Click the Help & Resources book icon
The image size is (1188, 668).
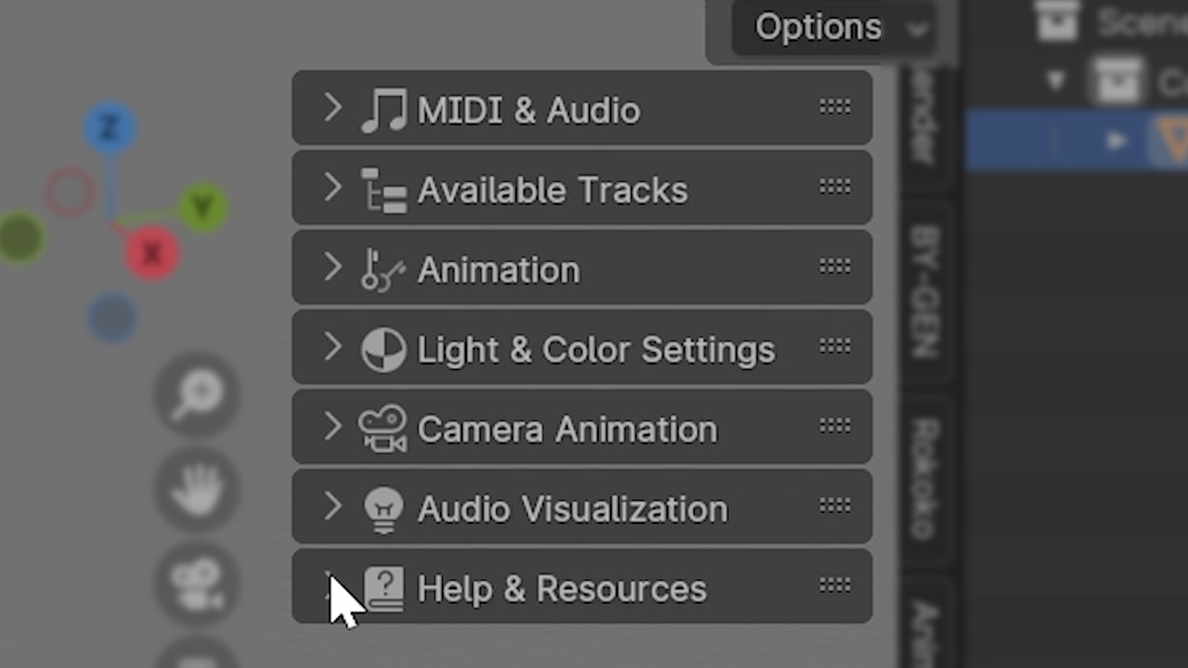point(383,589)
